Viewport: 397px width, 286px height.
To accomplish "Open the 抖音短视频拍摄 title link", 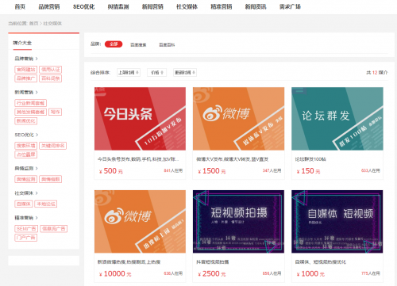I will point(213,262).
